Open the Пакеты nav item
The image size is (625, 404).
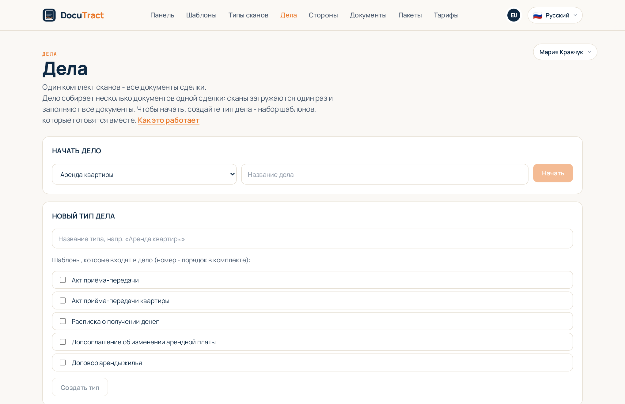pyautogui.click(x=410, y=15)
